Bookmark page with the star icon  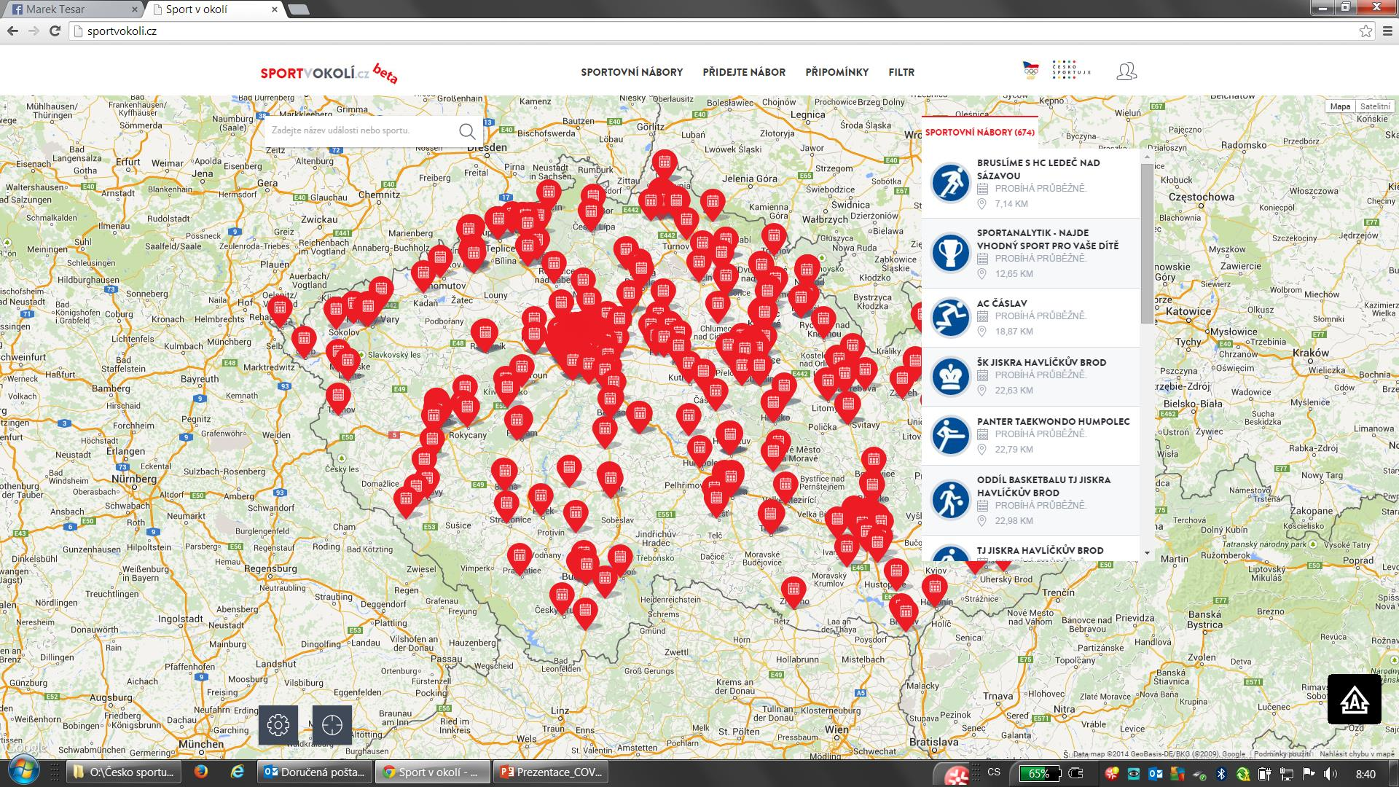[1365, 31]
